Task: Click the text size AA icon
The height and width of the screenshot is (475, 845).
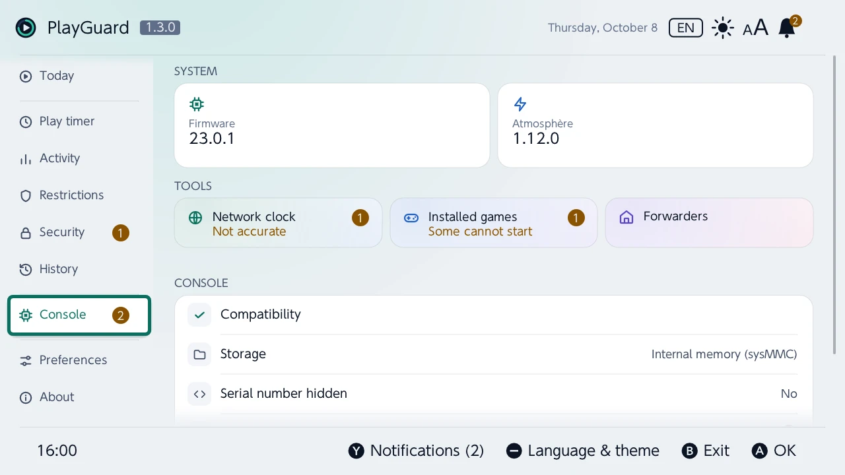Action: (756, 28)
